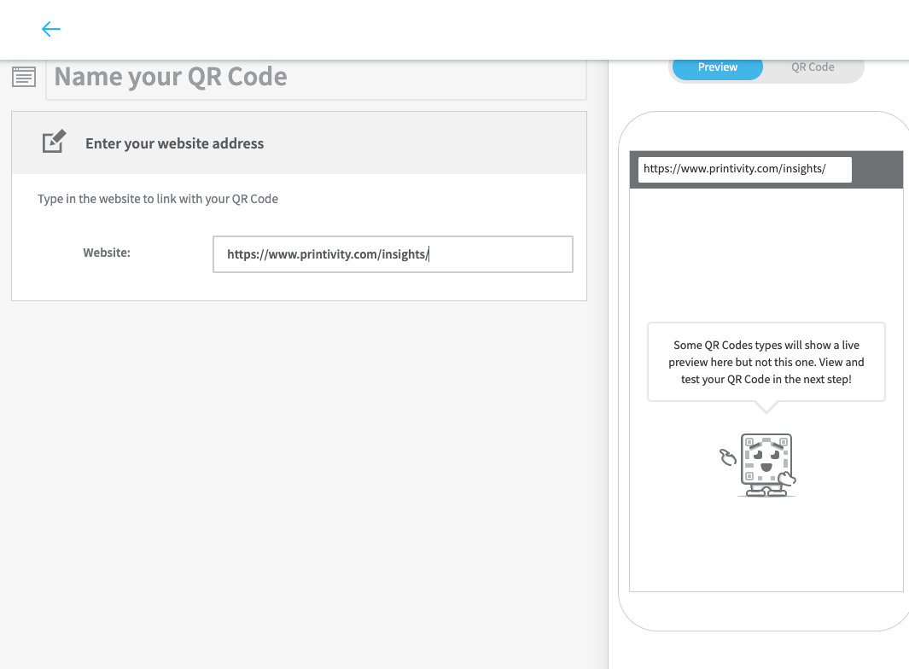Image resolution: width=909 pixels, height=669 pixels.
Task: Go back using the blue arrow icon
Action: 51,29
